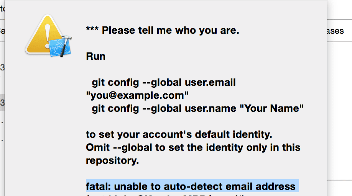Image resolution: width=352 pixels, height=196 pixels.
Task: Click the "user.email" key in the first command
Action: (210, 83)
